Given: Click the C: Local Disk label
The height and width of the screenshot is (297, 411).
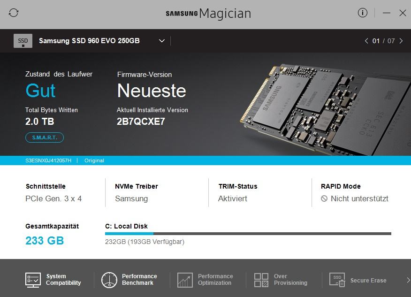Looking at the screenshot, I should pyautogui.click(x=126, y=226).
